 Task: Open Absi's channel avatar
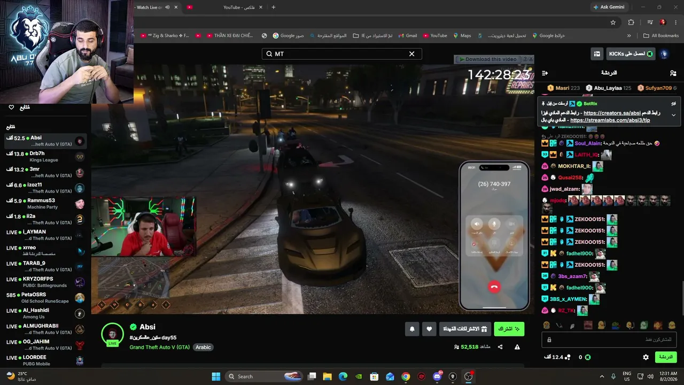pos(112,335)
